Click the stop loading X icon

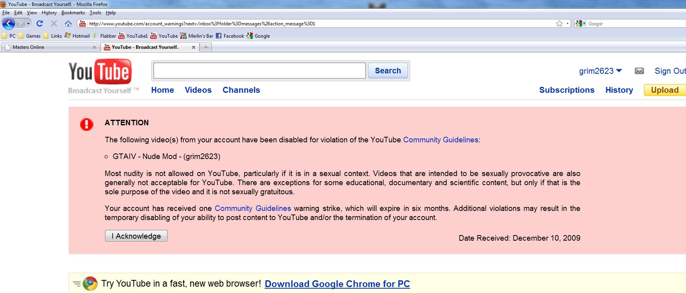[x=54, y=24]
